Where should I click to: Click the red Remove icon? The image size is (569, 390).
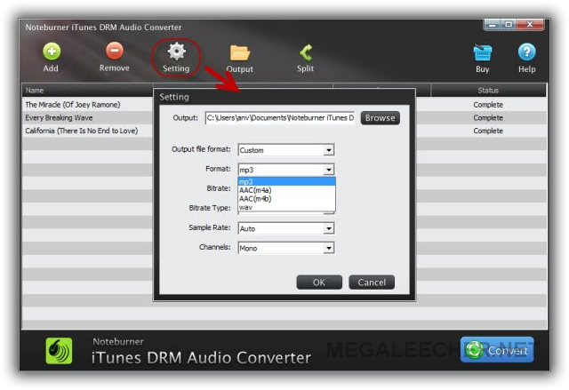(115, 51)
